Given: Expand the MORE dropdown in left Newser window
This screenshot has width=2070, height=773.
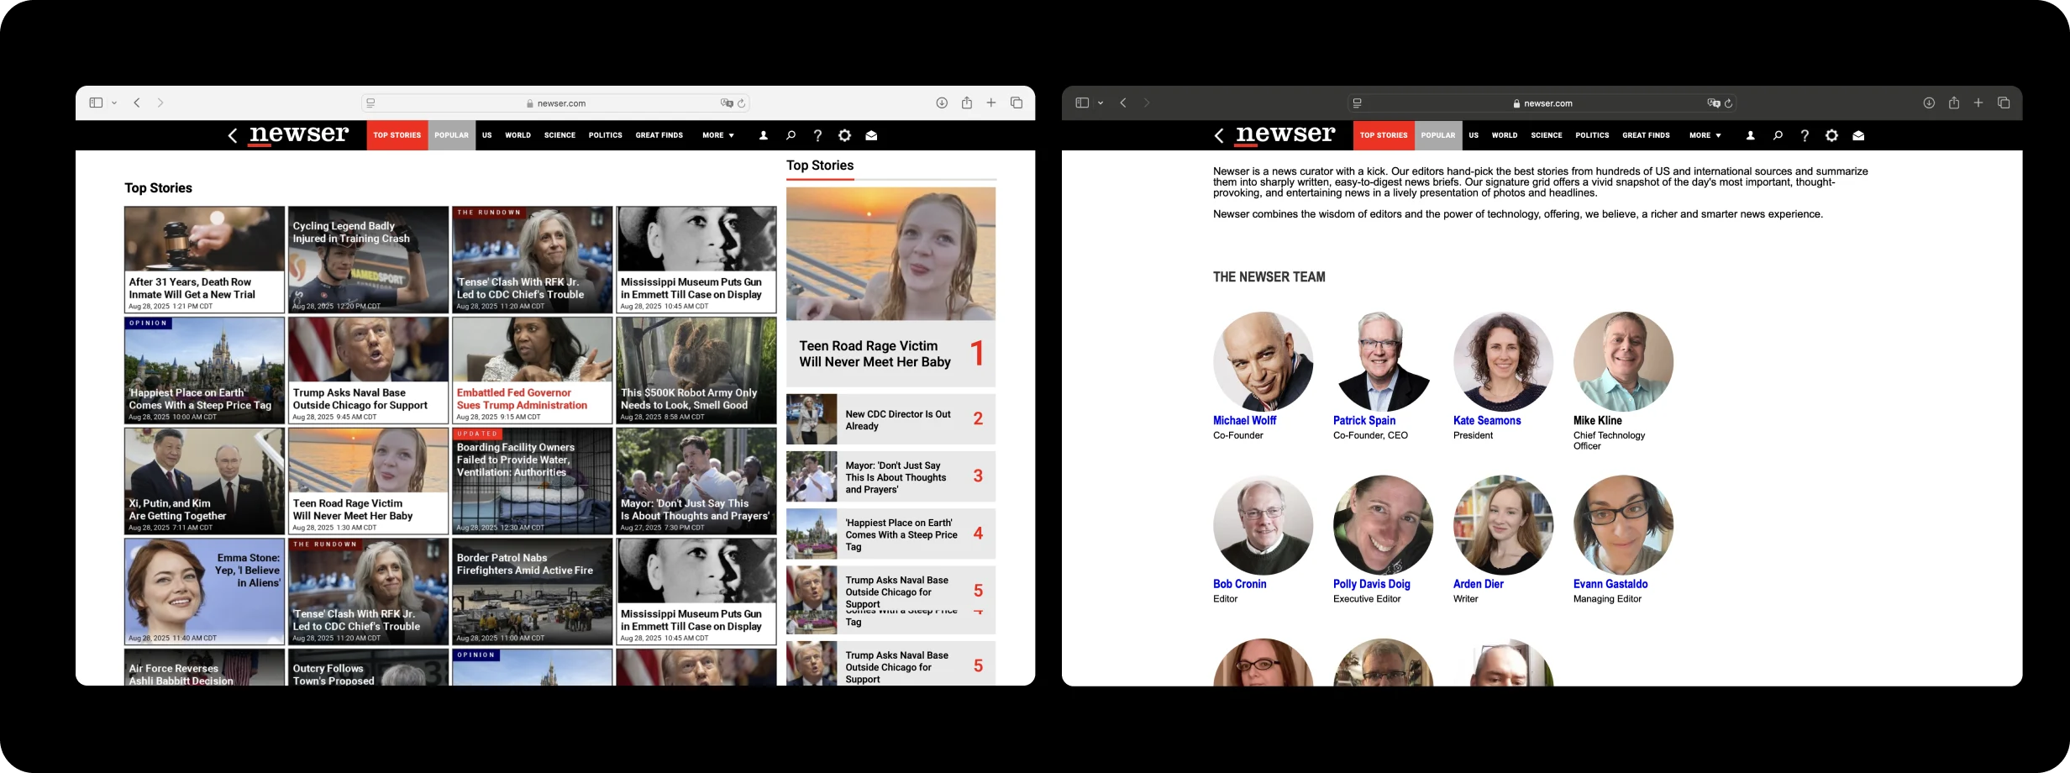Looking at the screenshot, I should point(717,135).
